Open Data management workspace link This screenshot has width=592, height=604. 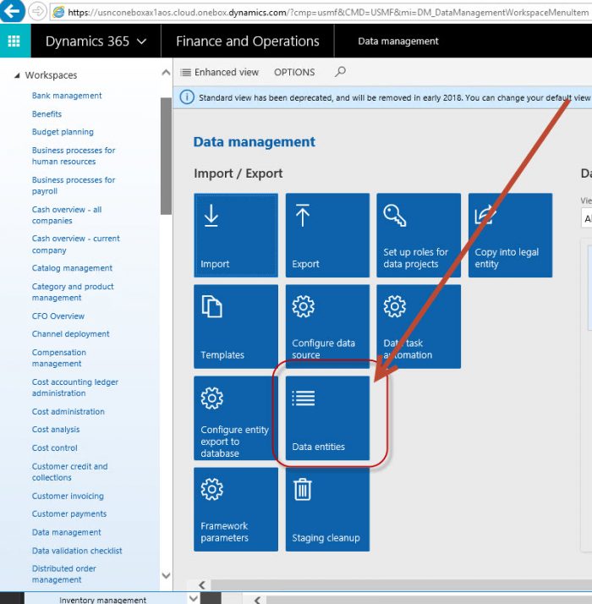(66, 532)
